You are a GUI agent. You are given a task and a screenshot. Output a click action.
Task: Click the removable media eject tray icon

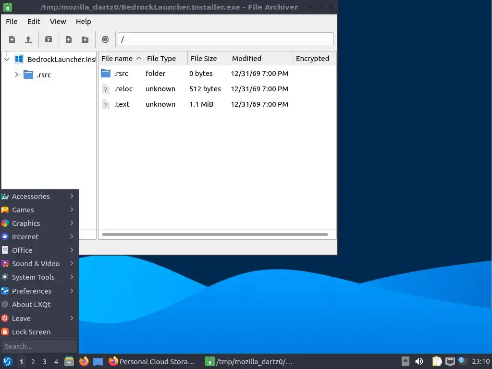[406, 361]
